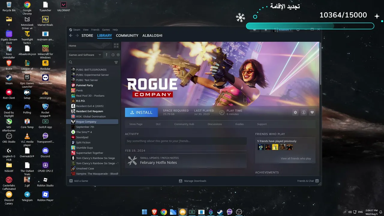Open the Friends menu
384x216 pixels.
click(95, 30)
